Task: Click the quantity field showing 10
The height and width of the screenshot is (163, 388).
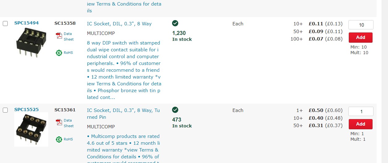Action: tap(361, 25)
